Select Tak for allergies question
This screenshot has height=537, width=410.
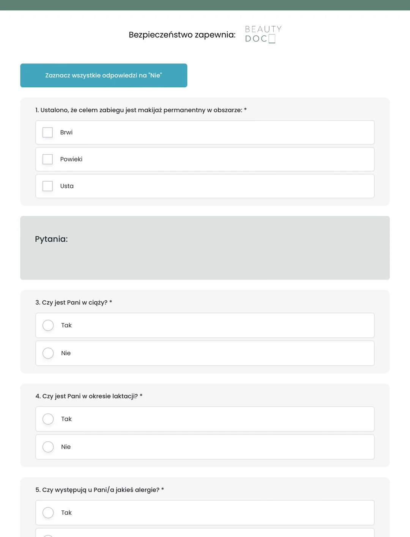pos(48,513)
